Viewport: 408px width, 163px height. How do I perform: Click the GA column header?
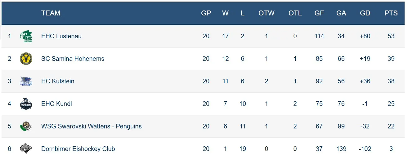[341, 13]
